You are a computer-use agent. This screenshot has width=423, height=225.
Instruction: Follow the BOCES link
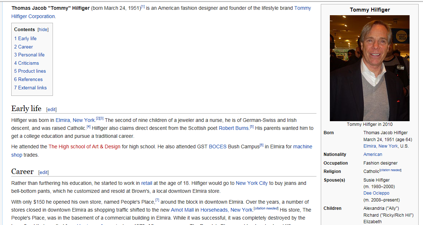(x=218, y=147)
